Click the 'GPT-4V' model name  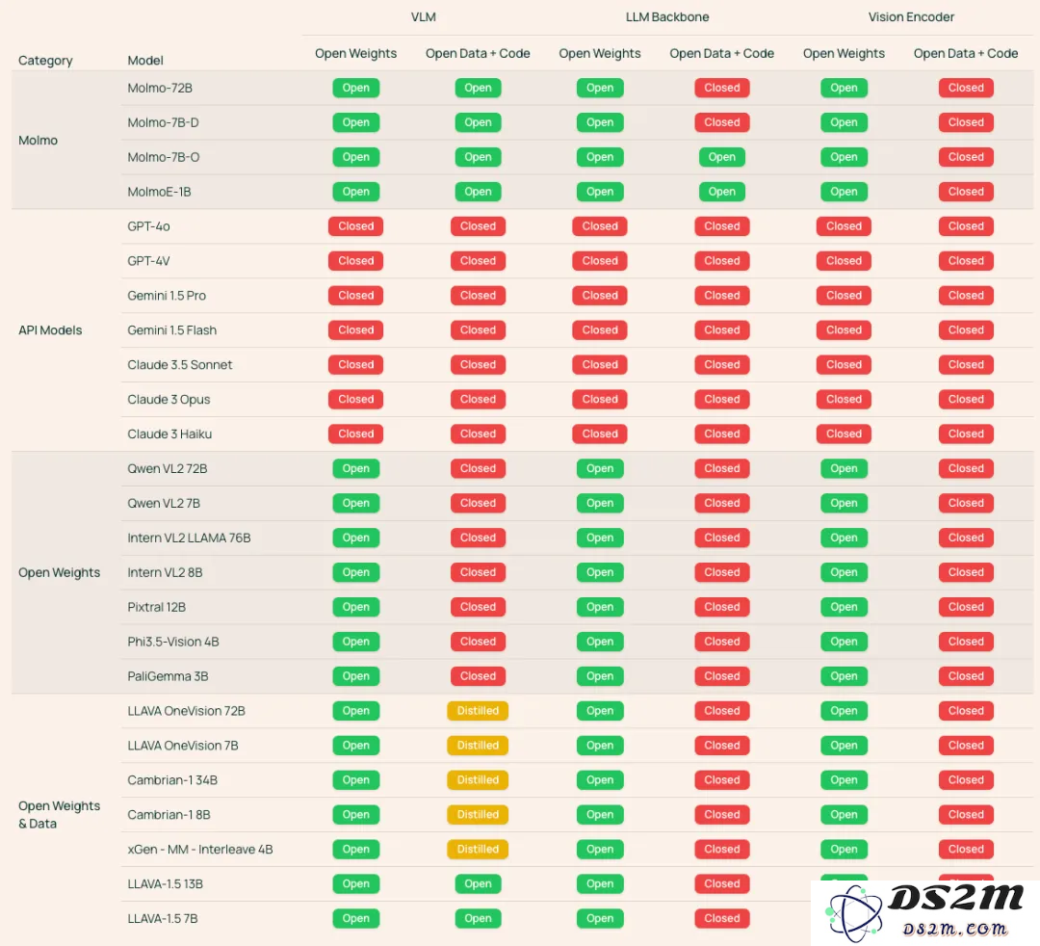[x=148, y=261]
